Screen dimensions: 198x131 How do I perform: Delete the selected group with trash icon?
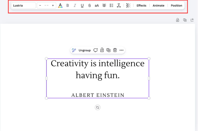click(115, 50)
